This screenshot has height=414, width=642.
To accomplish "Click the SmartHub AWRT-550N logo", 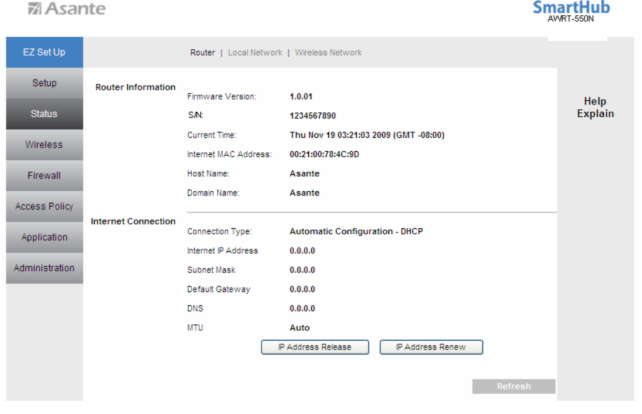I will pos(571,12).
